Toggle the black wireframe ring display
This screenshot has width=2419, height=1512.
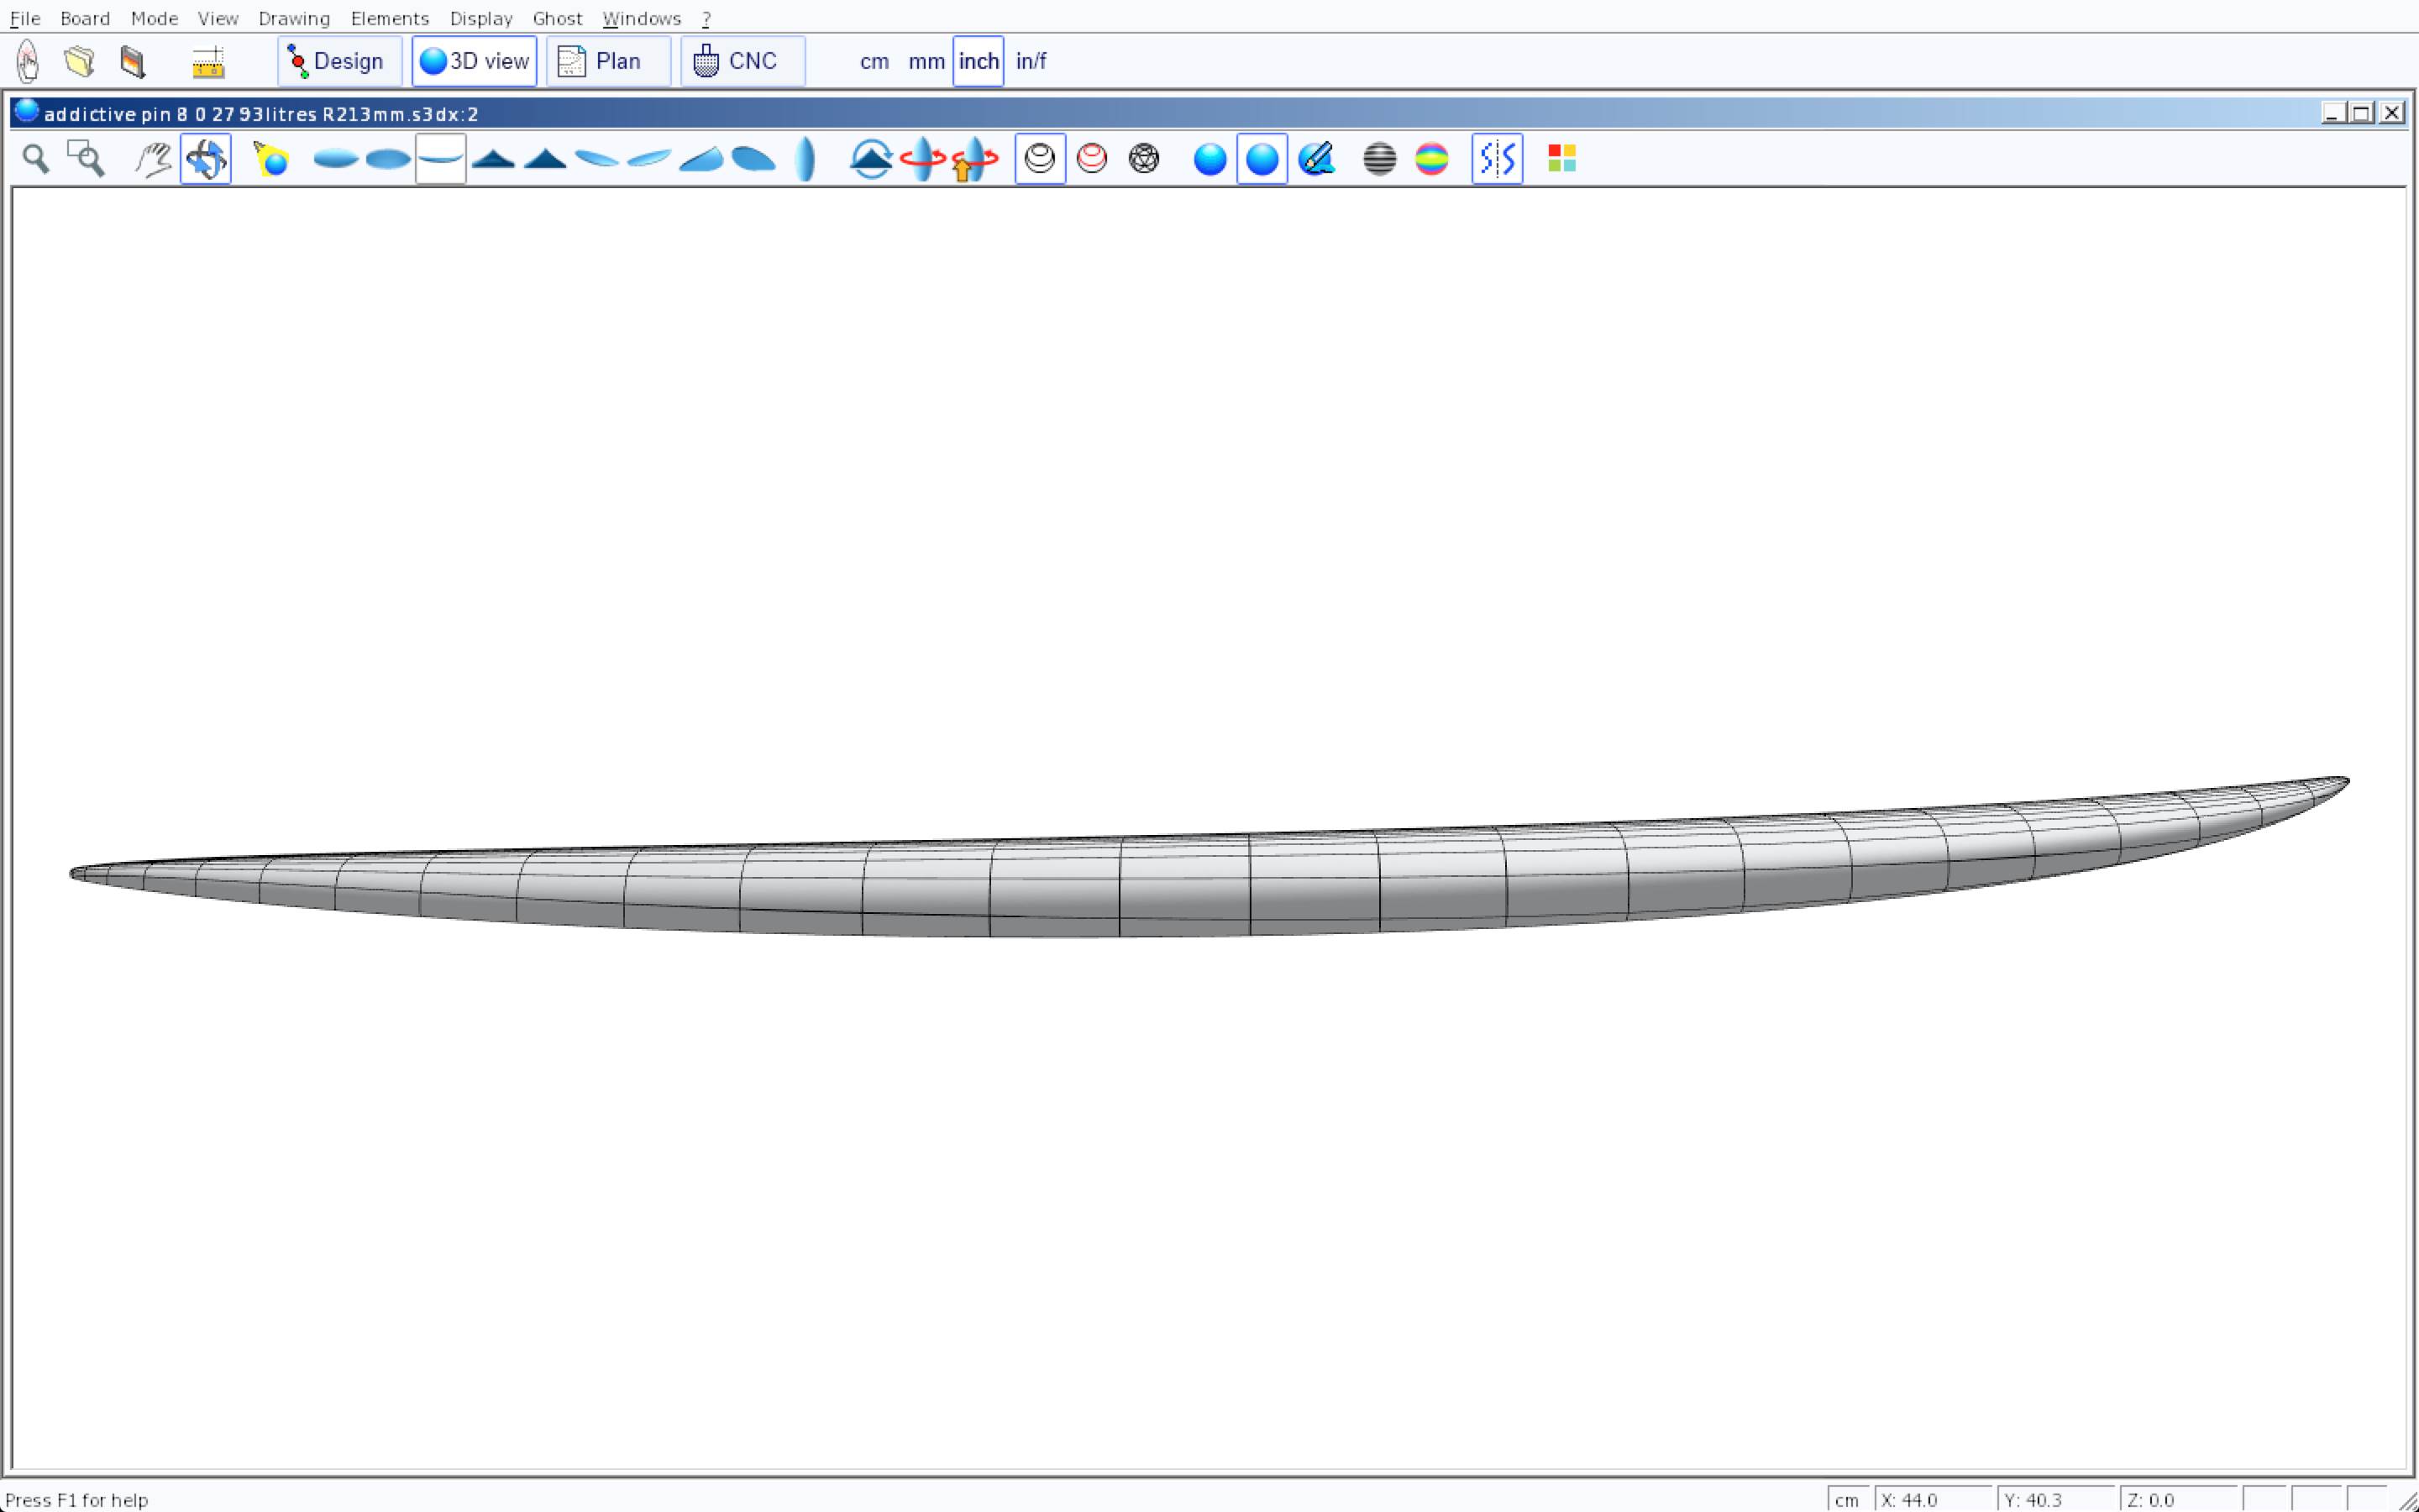1040,159
